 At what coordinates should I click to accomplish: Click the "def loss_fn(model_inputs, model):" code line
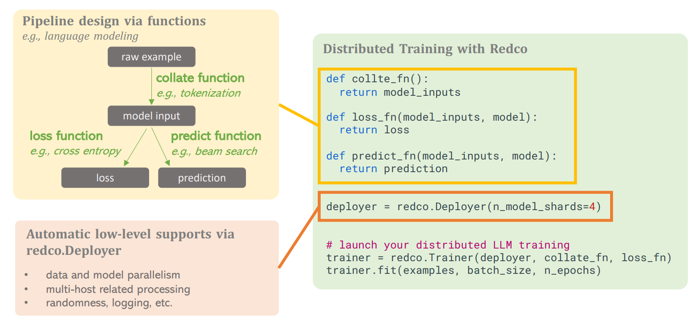[x=432, y=117]
